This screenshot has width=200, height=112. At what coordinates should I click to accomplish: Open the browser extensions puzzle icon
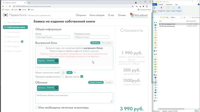tap(143, 6)
